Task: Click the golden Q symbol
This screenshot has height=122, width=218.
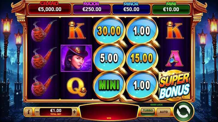Action: tap(77, 87)
